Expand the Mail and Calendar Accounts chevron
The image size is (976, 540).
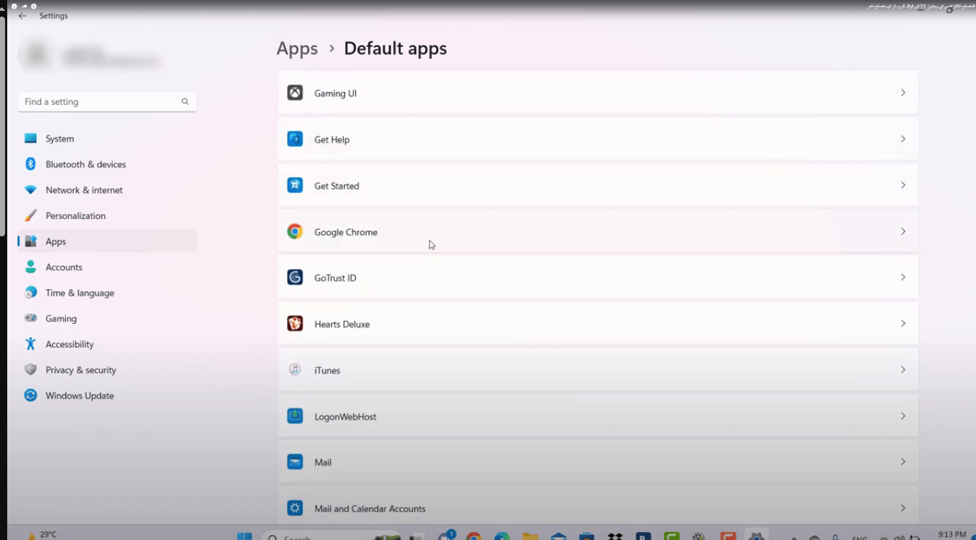coord(903,507)
